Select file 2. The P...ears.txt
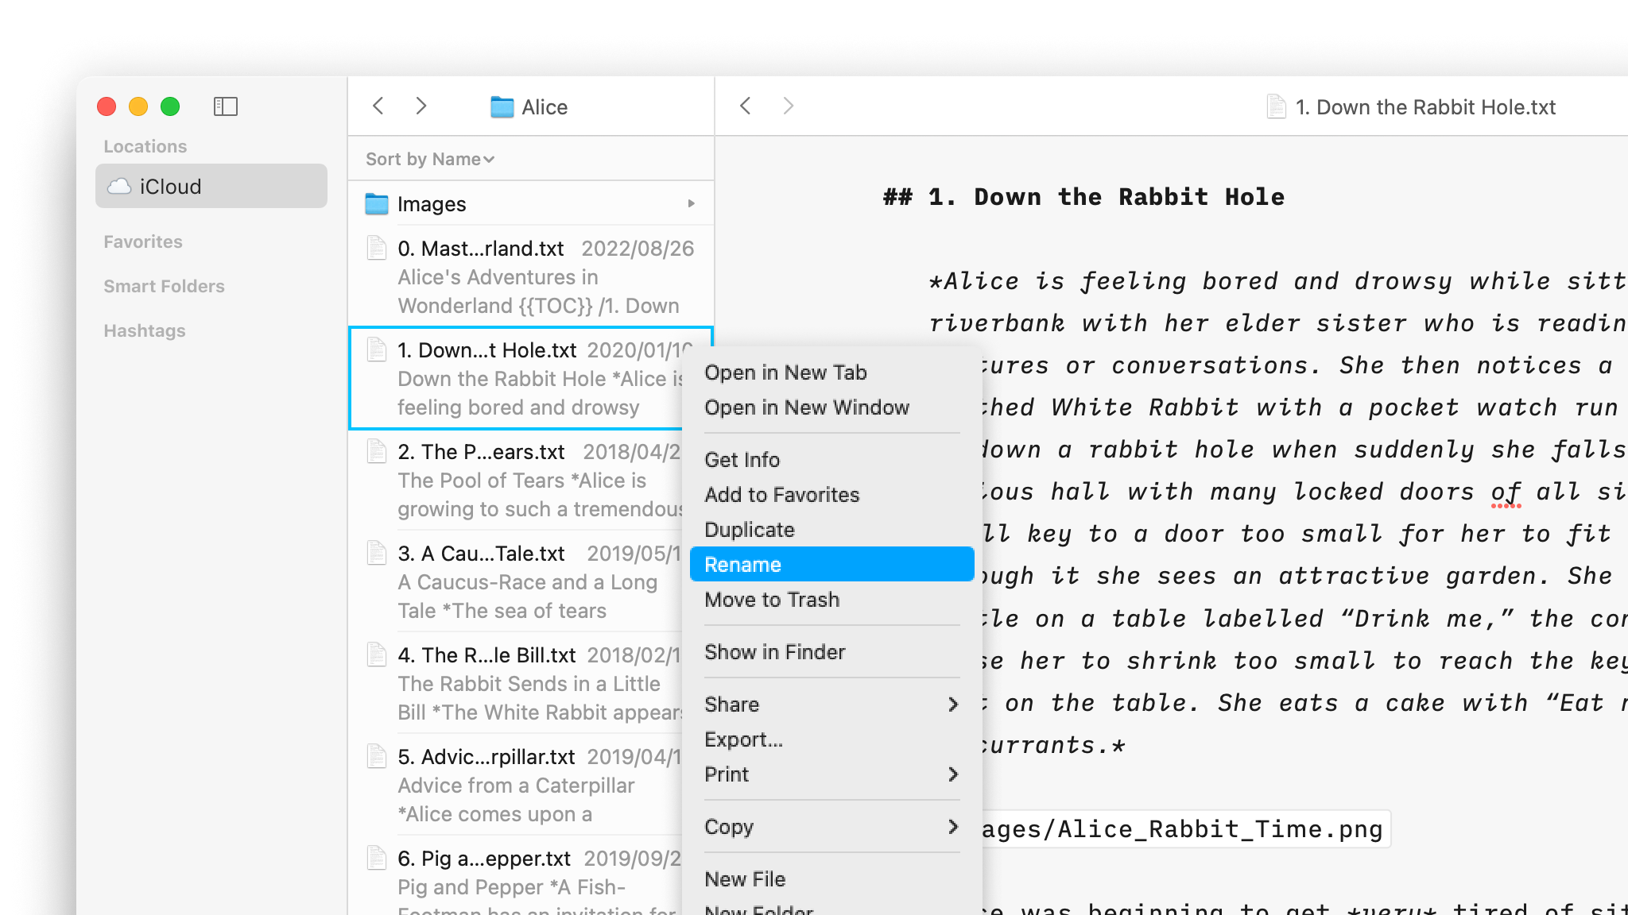1628x915 pixels. tap(517, 480)
